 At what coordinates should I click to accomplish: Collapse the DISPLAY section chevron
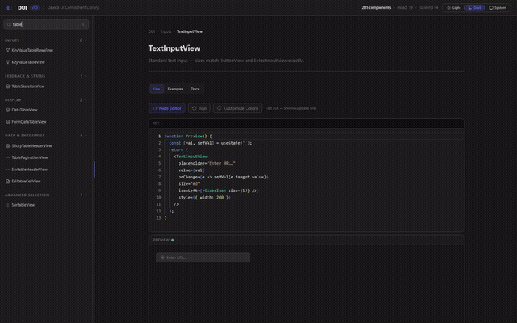[86, 100]
